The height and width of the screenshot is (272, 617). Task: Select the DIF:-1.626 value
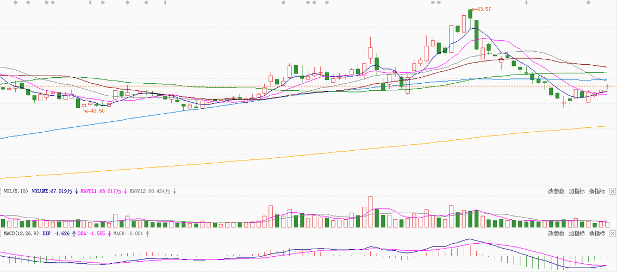click(56, 233)
